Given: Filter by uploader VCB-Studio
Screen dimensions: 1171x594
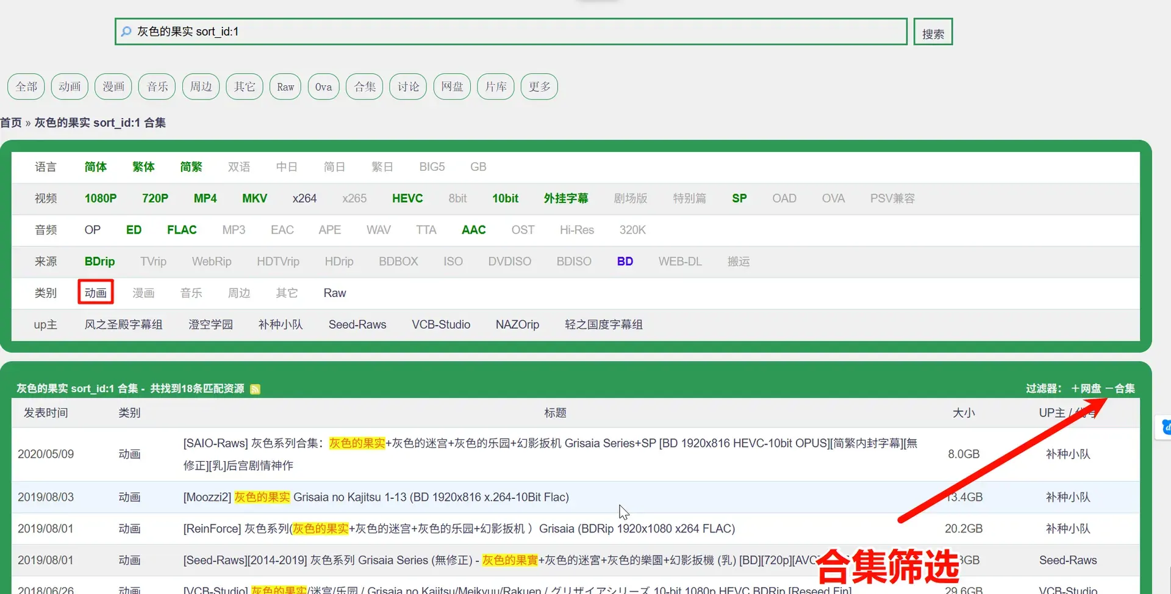Looking at the screenshot, I should coord(441,324).
